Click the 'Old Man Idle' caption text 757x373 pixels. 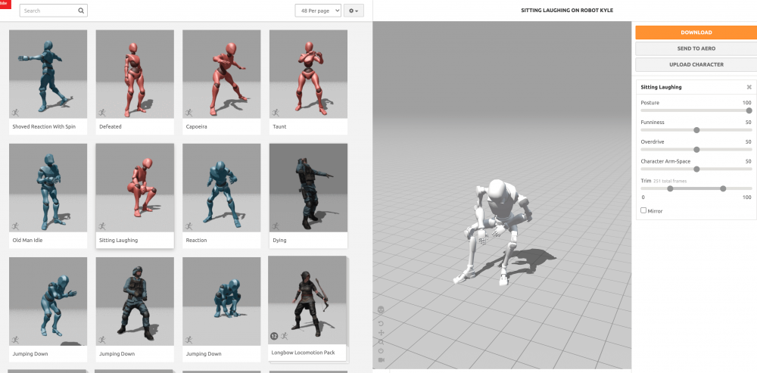pyautogui.click(x=27, y=240)
